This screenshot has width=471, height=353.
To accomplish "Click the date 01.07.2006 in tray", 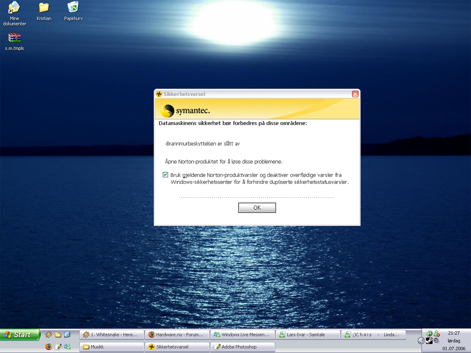I will (454, 348).
